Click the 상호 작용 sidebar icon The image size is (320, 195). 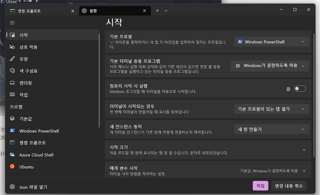[x=12, y=47]
